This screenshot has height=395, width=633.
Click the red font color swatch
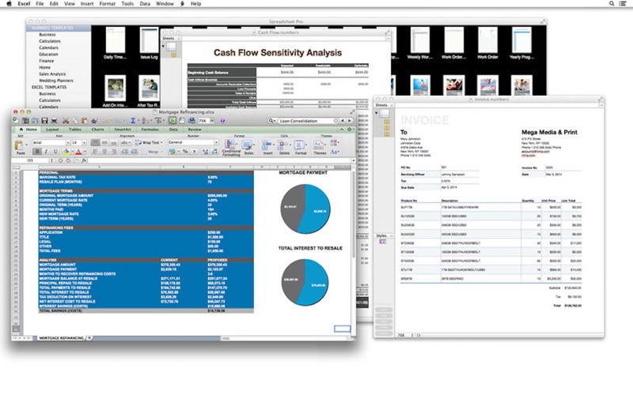[78, 152]
